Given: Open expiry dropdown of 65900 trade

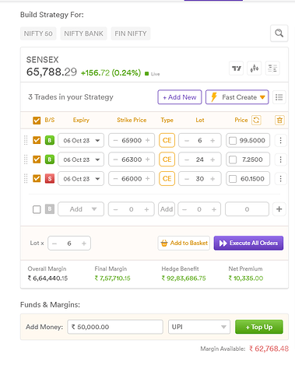Looking at the screenshot, I should point(81,140).
